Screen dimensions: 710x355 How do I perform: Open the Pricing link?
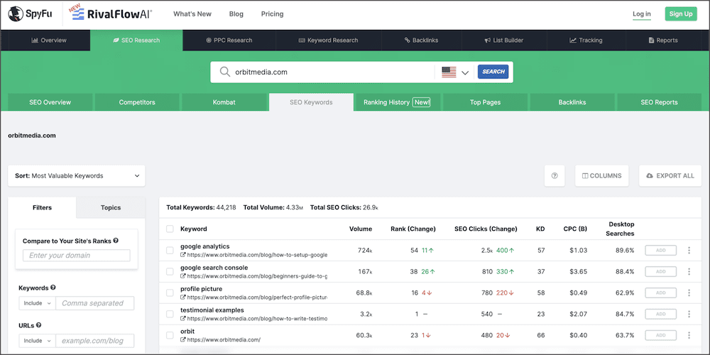(272, 14)
